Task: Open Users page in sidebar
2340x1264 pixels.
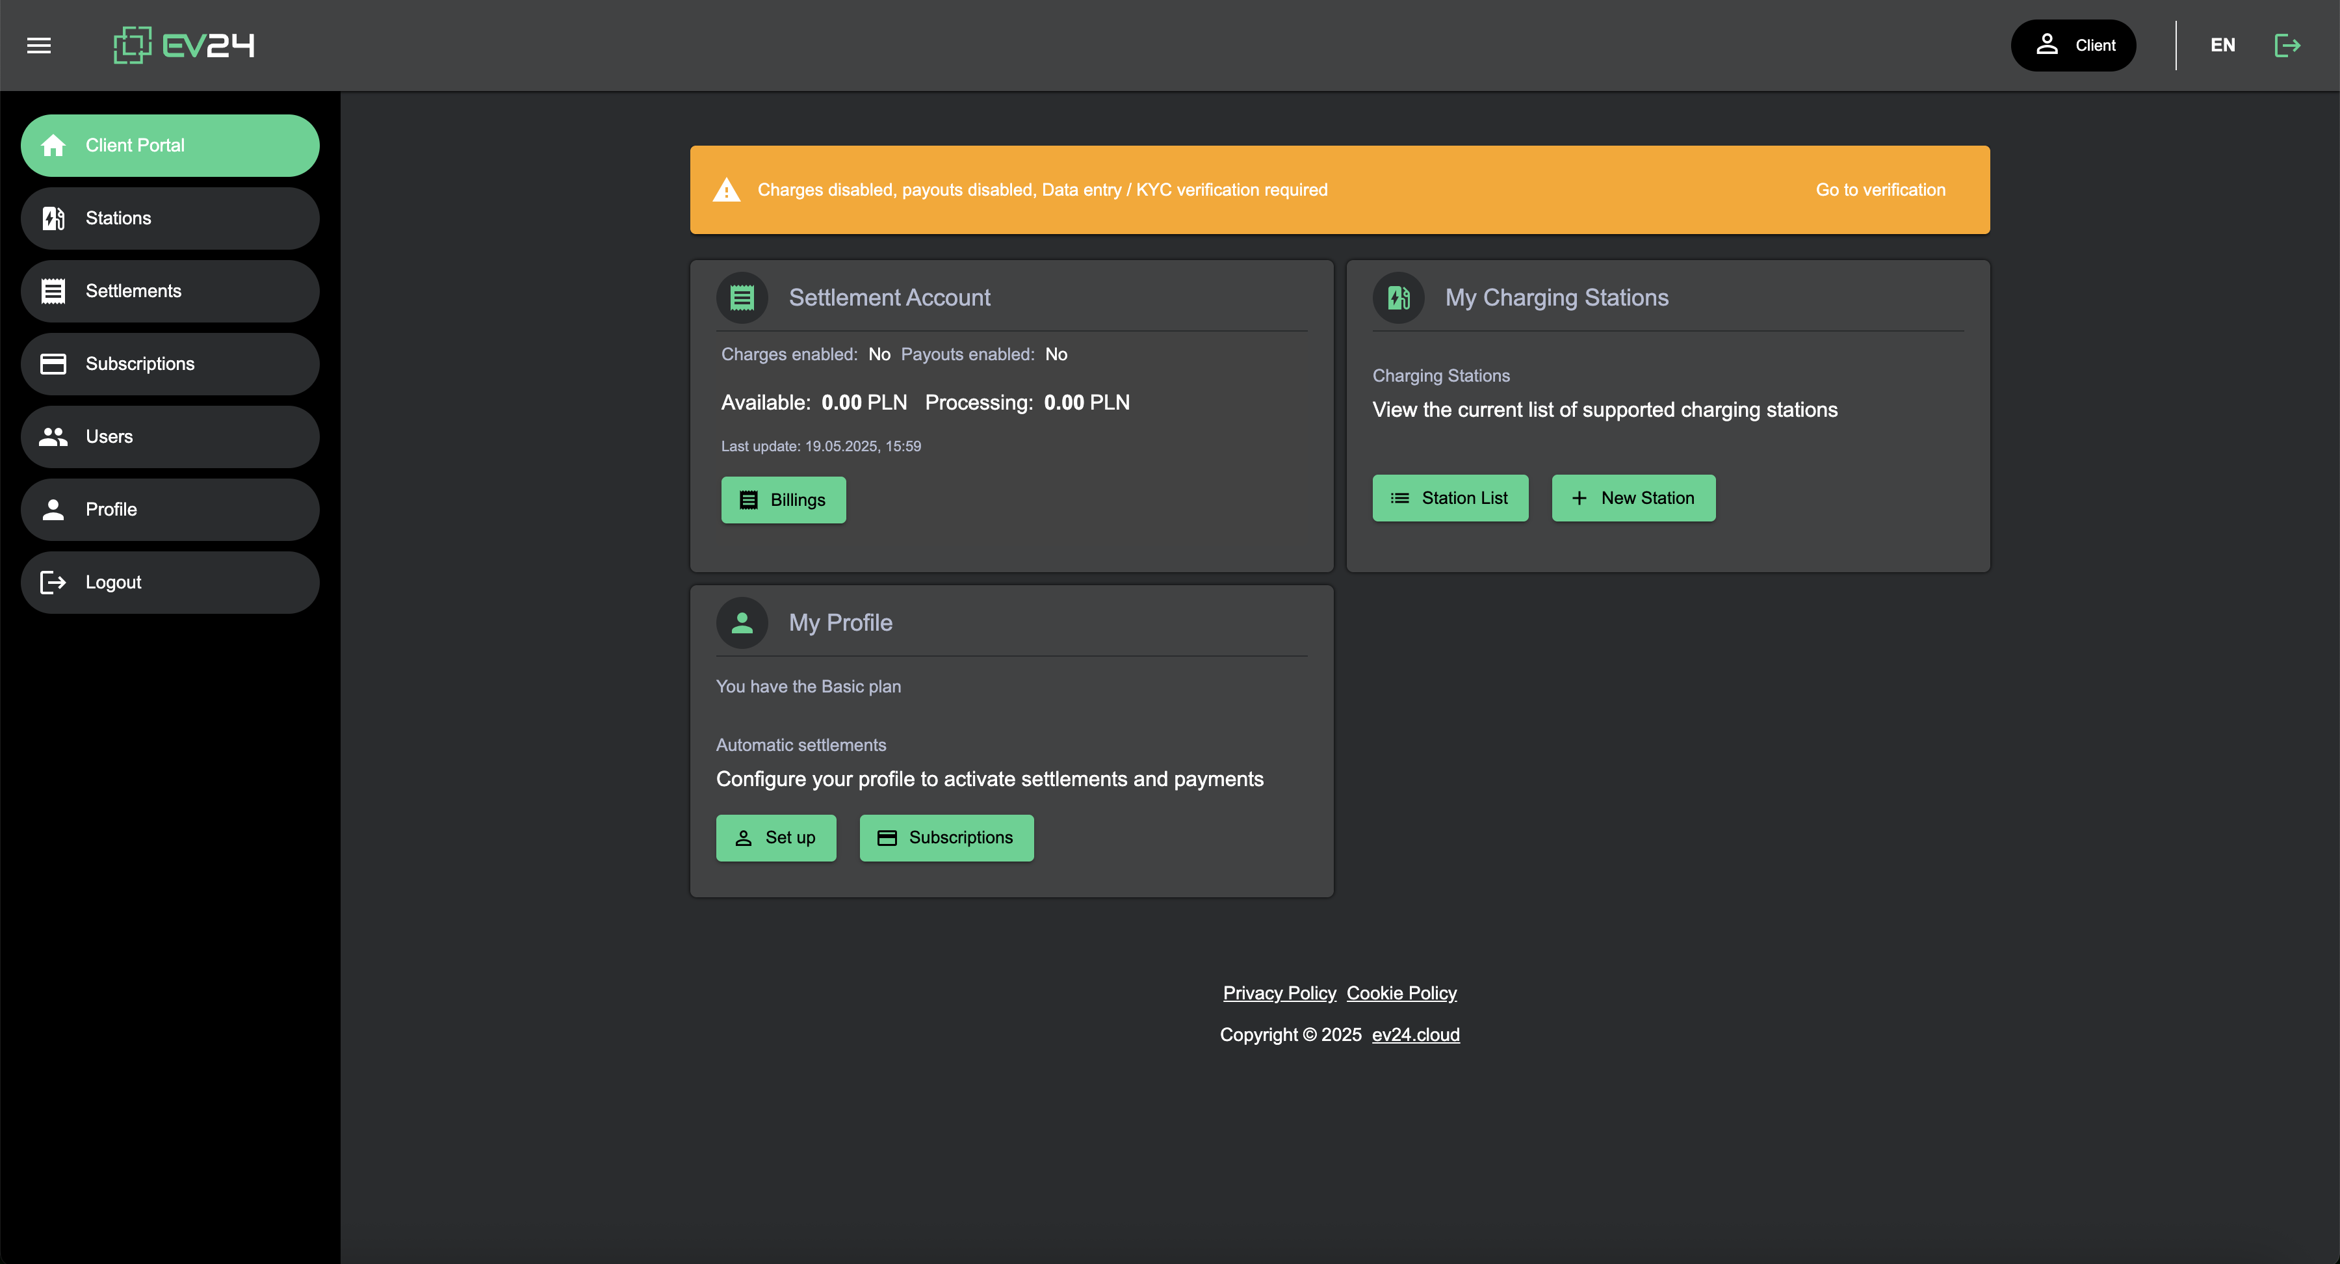Action: click(x=170, y=436)
